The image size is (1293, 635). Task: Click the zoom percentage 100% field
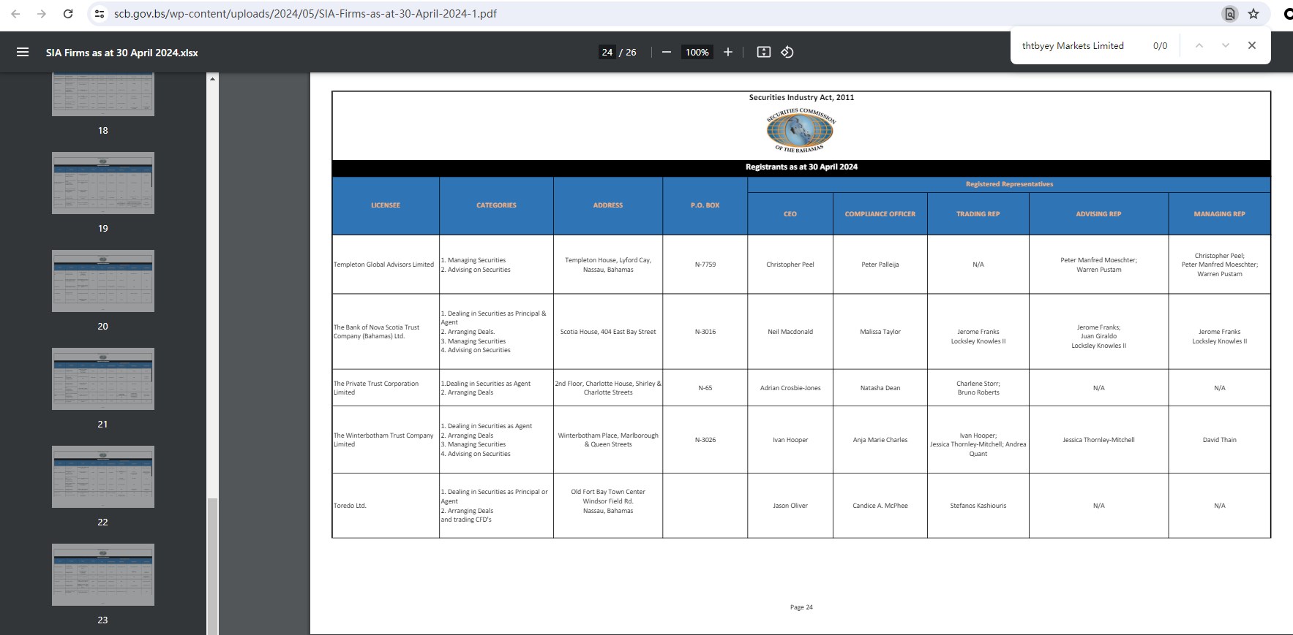click(697, 52)
